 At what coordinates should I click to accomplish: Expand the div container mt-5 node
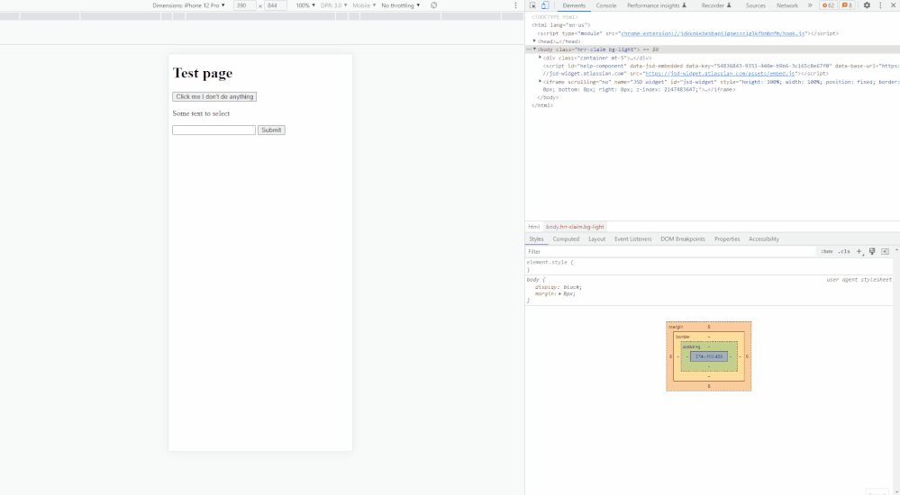point(541,58)
